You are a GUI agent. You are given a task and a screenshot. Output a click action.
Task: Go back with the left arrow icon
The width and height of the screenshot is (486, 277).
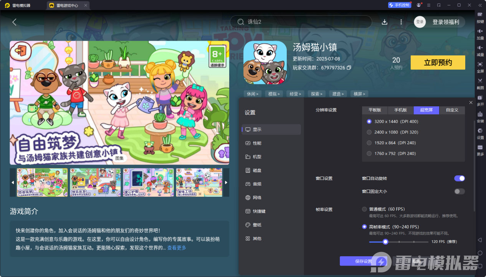pos(14,22)
